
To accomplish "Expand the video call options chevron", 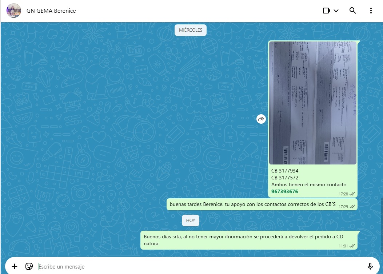I will 336,11.
